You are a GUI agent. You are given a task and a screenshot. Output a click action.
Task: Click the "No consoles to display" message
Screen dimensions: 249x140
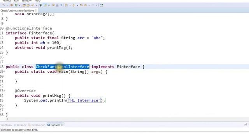click(x=19, y=129)
